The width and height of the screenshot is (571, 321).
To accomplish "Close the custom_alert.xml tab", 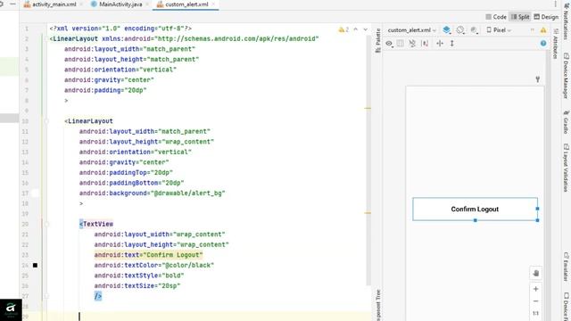I will tap(213, 4).
